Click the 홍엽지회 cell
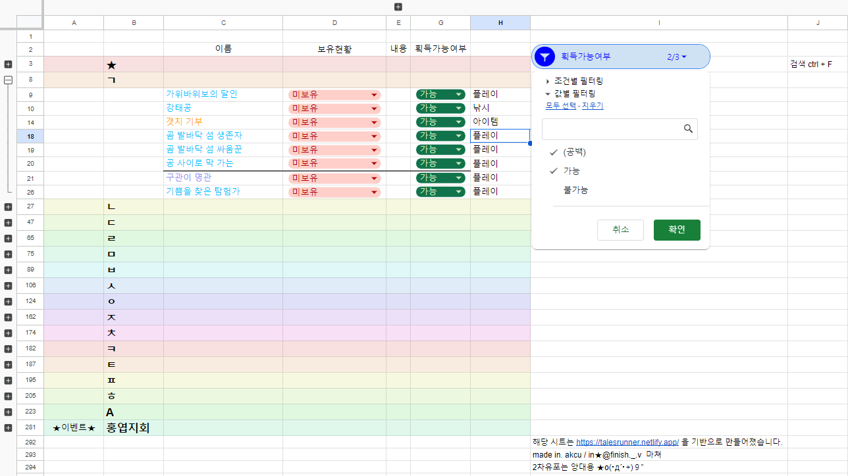The image size is (848, 476). point(134,428)
